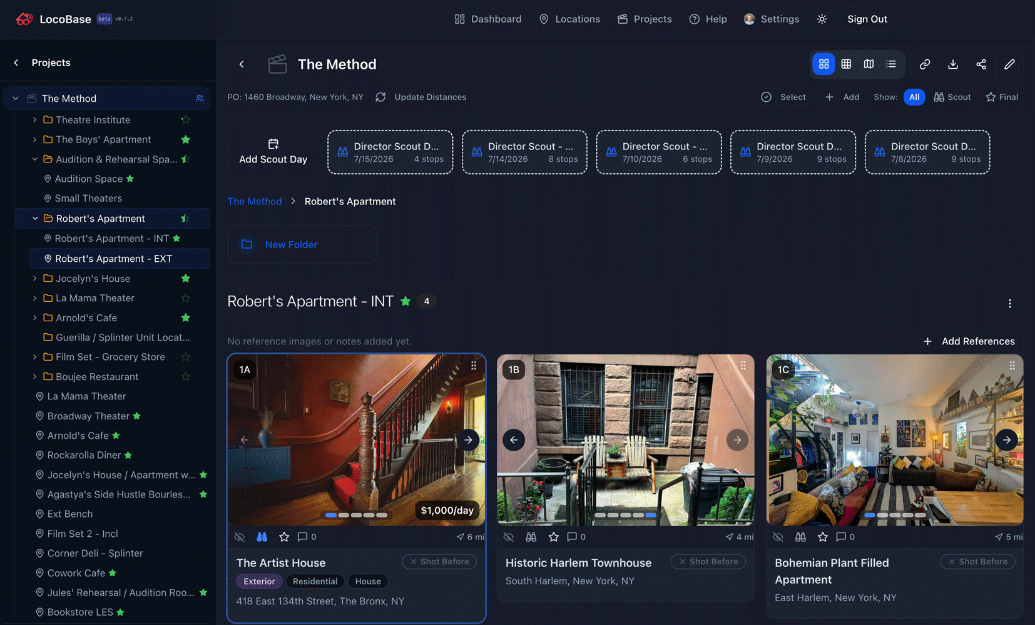
Task: Expand The Boys' Apartment folder
Action: tap(34, 139)
